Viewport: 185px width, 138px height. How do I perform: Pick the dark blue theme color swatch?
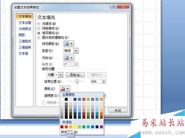75,99
